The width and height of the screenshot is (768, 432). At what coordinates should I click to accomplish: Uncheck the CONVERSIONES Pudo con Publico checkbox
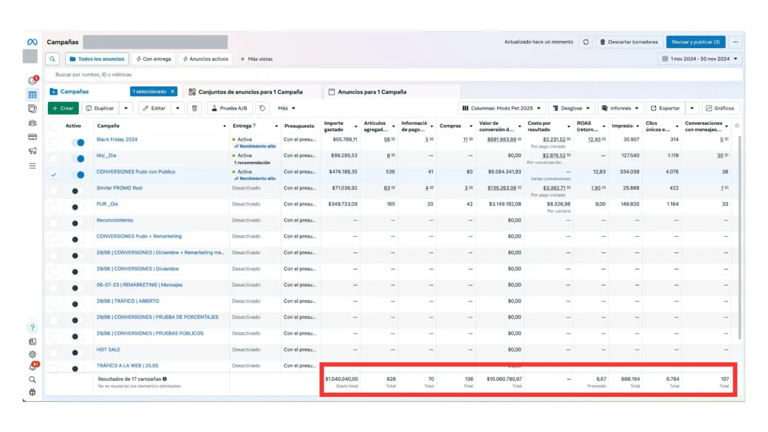(x=54, y=175)
